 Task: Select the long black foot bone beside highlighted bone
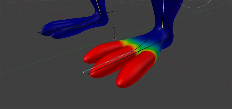[127, 57]
